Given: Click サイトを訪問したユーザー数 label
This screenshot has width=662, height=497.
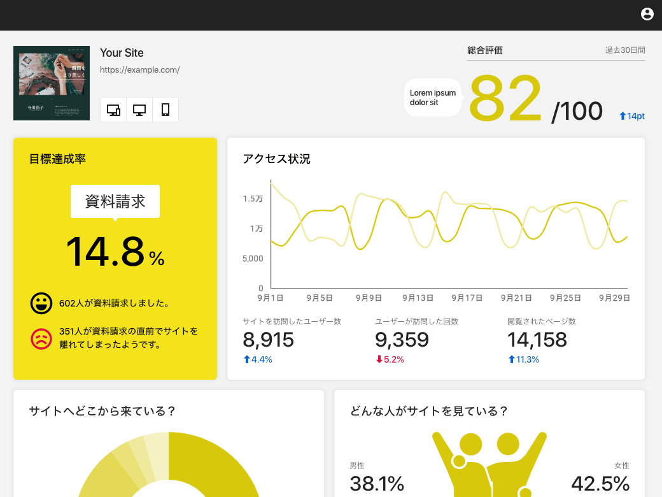Looking at the screenshot, I should [x=292, y=322].
